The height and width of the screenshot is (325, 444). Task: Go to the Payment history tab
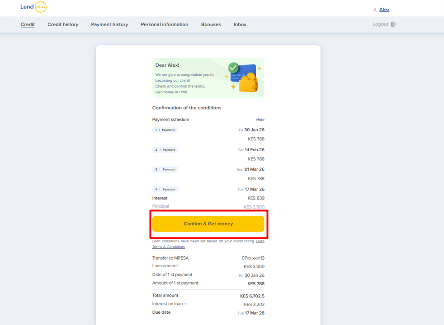(x=109, y=24)
